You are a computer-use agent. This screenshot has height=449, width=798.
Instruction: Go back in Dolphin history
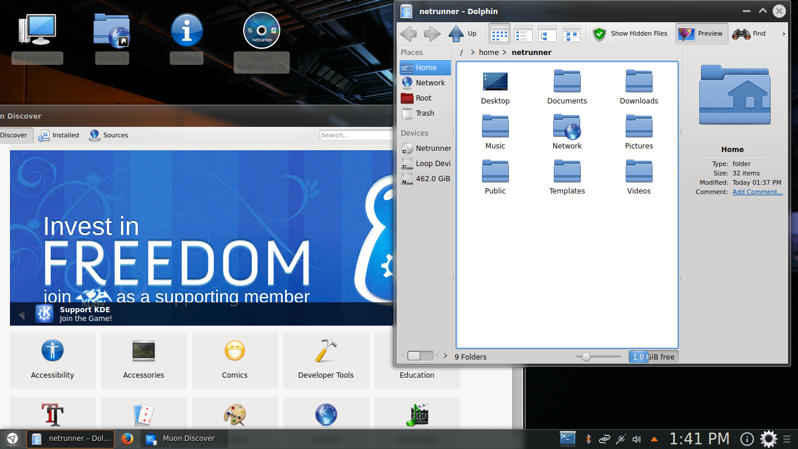click(x=408, y=34)
